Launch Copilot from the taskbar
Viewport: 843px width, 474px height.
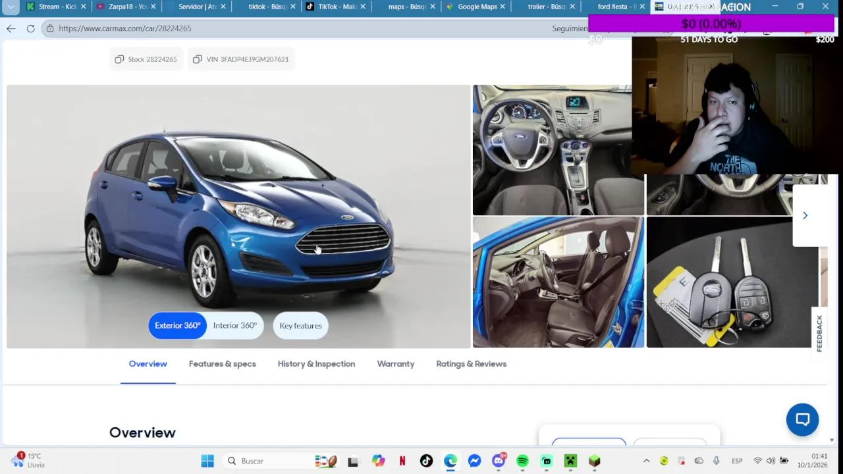pos(378,461)
